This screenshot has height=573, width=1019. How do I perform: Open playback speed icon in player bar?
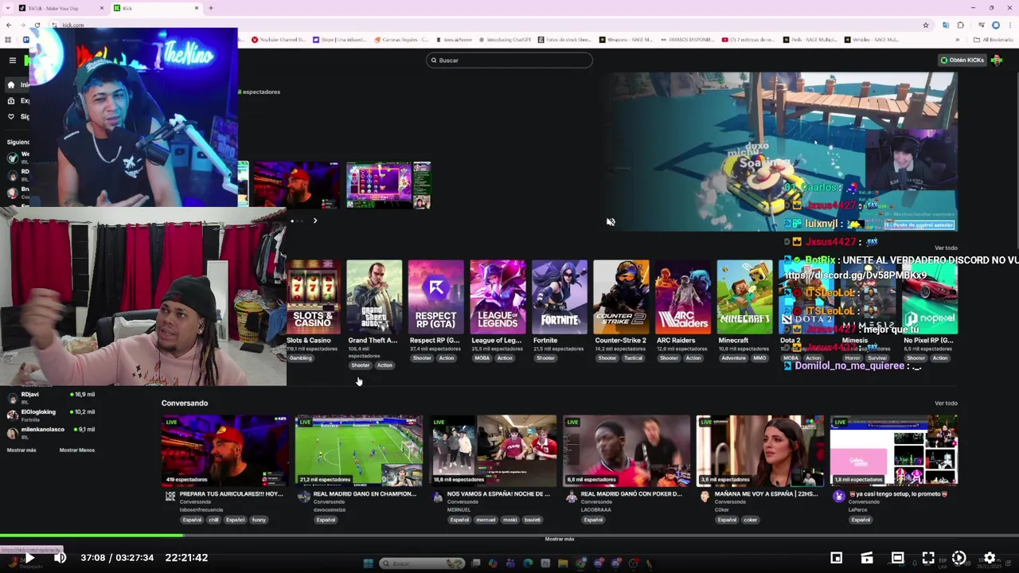click(x=958, y=558)
